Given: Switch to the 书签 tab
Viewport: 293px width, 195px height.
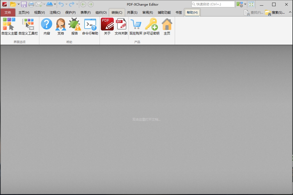Looking at the screenshot, I should click(179, 13).
